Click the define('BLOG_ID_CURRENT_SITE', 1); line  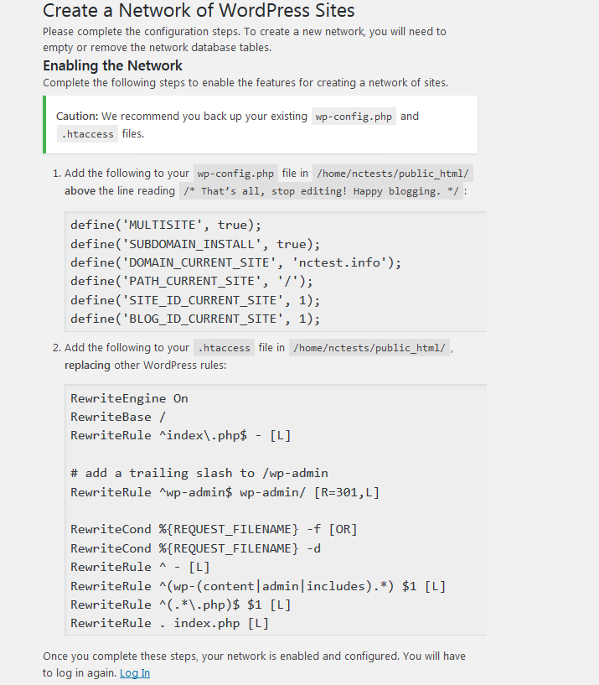[x=195, y=319]
